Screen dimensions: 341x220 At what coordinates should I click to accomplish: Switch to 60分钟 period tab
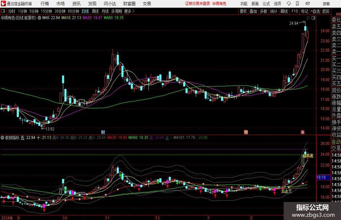pos(74,11)
